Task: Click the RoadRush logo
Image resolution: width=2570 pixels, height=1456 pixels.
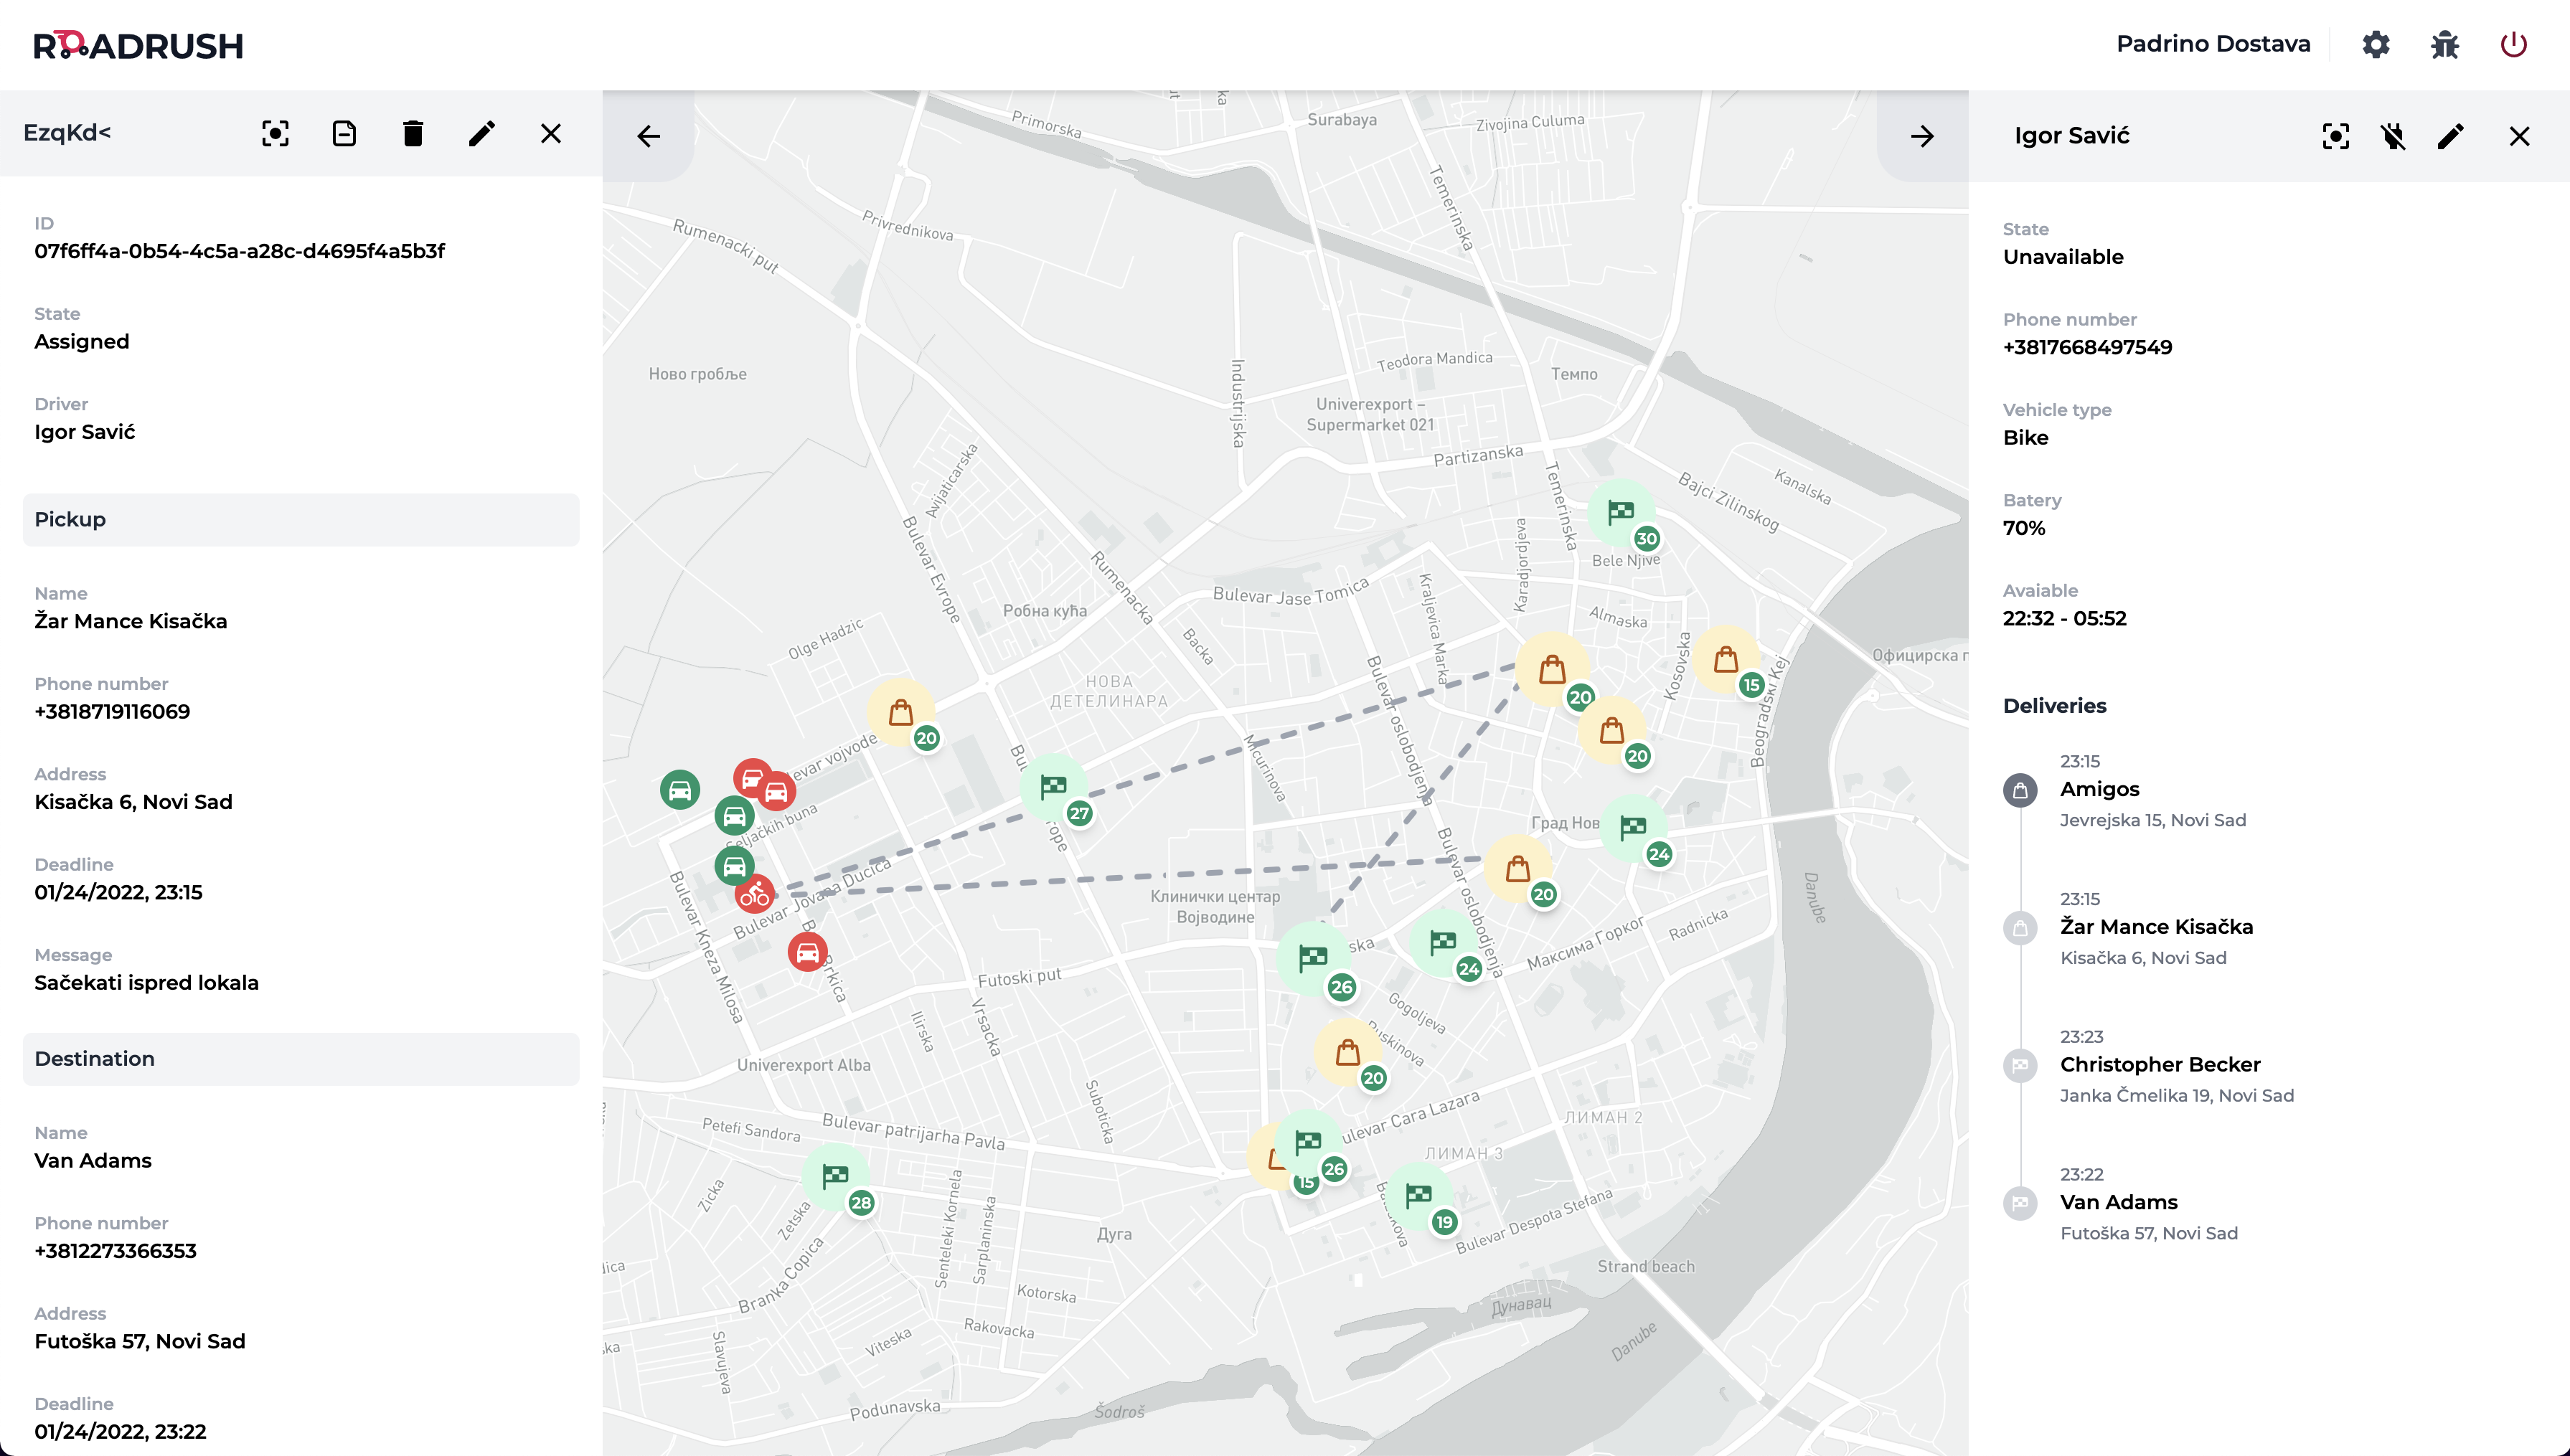Action: [x=138, y=45]
